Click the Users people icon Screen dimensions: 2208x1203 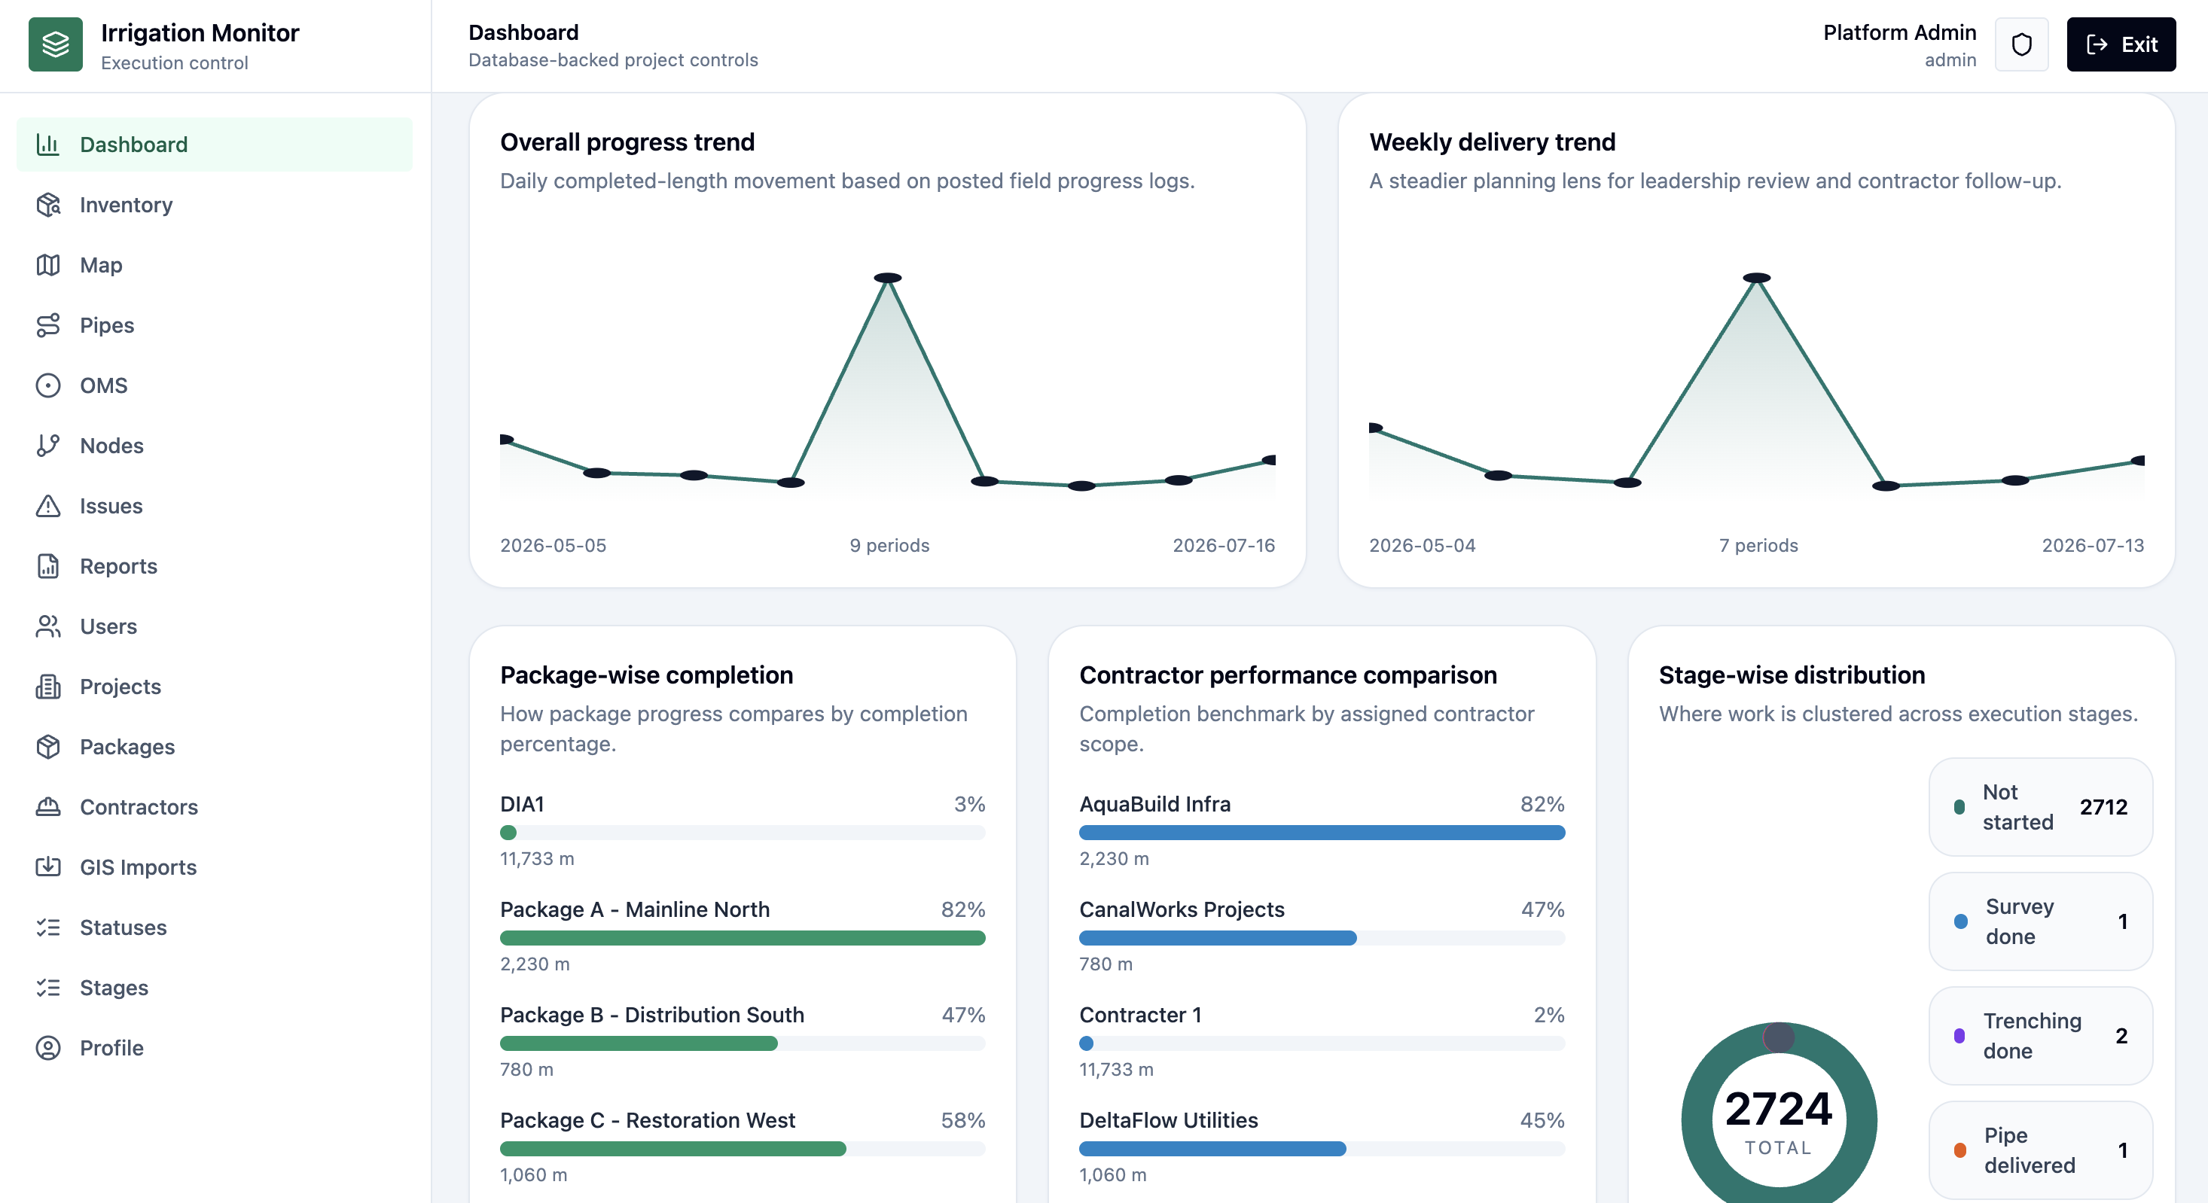click(48, 626)
